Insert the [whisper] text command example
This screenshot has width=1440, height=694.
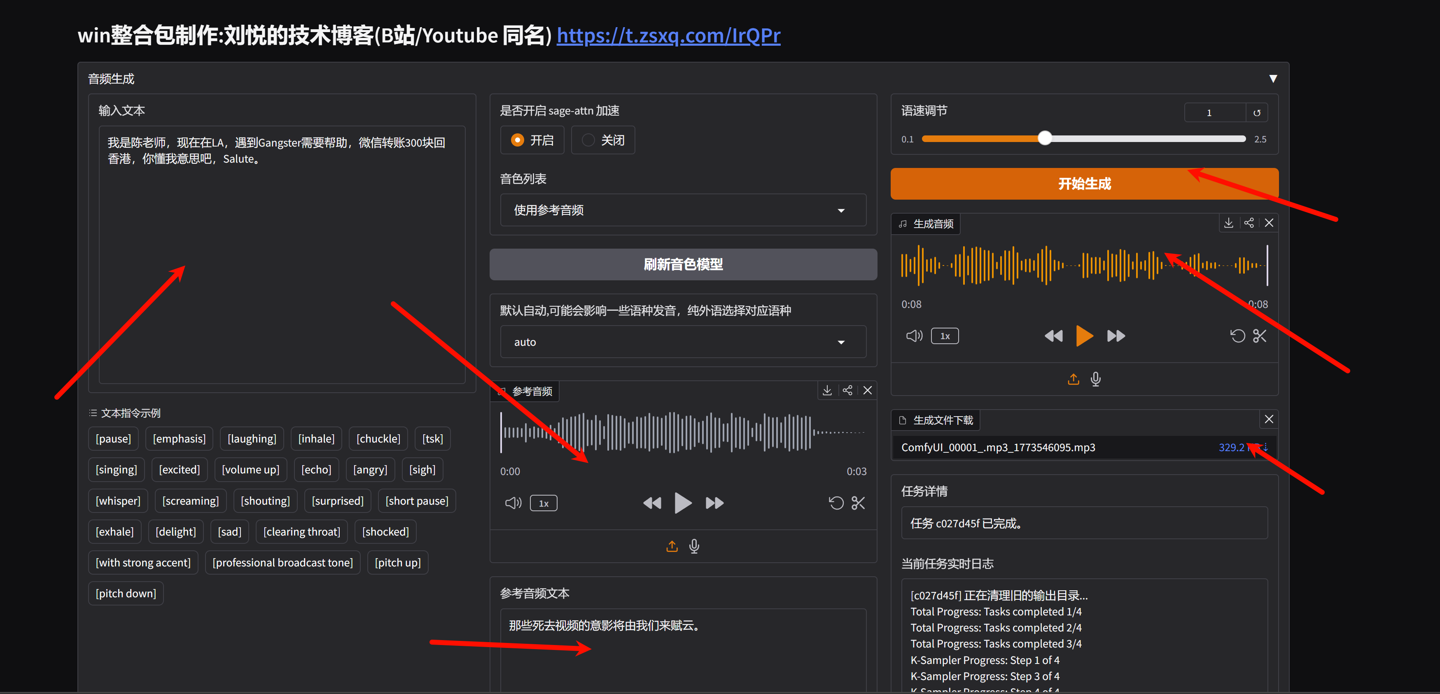tap(117, 501)
